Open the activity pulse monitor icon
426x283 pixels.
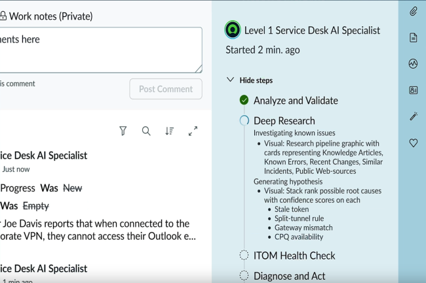[413, 64]
